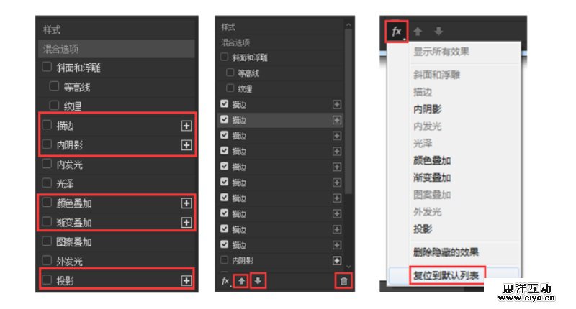
Task: Click plus beside 内阴影 in the multi-描边 panel
Action: click(x=337, y=260)
